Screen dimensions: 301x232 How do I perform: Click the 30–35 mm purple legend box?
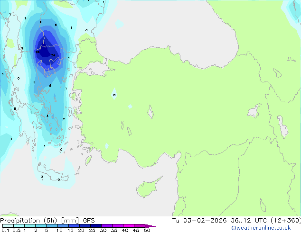tap(106, 226)
